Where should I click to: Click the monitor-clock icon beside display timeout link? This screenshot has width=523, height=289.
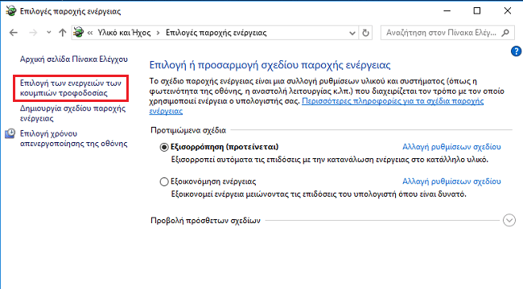pyautogui.click(x=10, y=133)
